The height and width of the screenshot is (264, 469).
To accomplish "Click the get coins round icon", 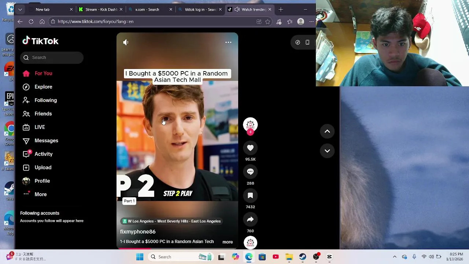I will pyautogui.click(x=298, y=42).
